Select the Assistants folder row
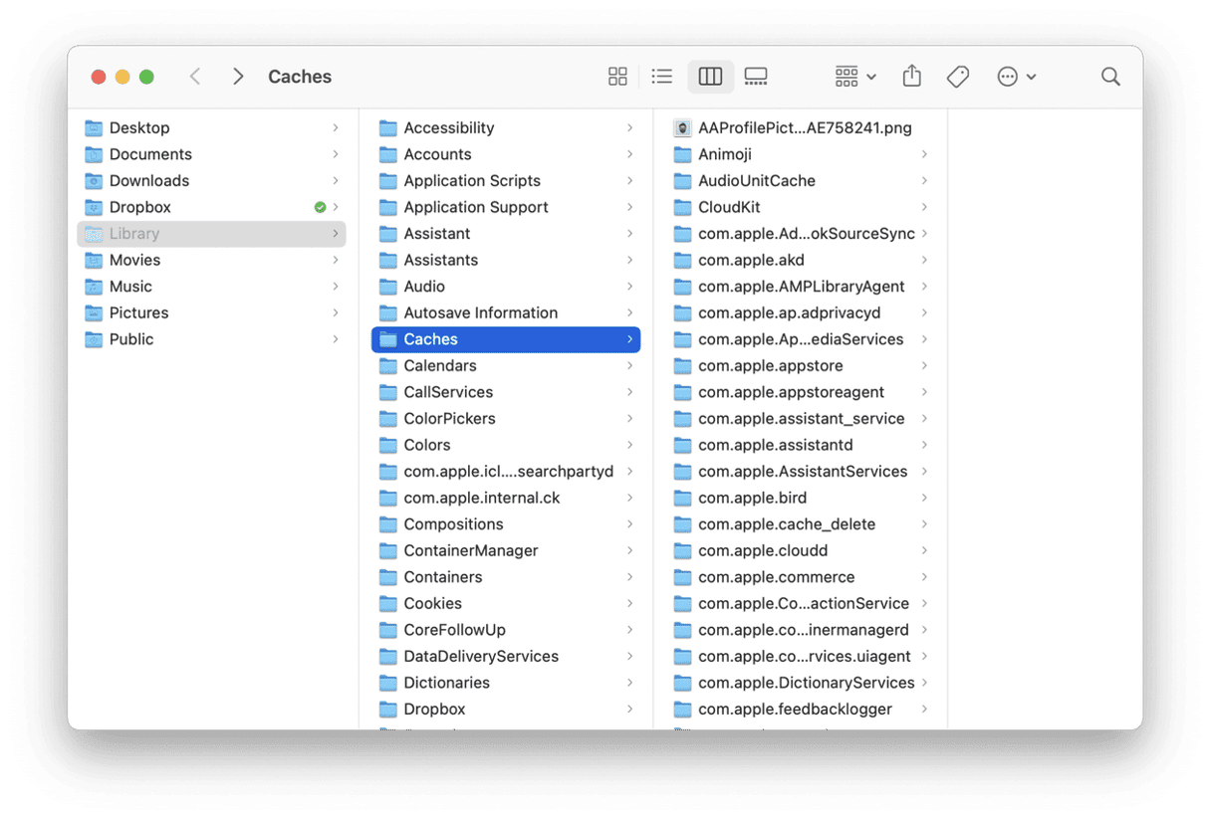The height and width of the screenshot is (819, 1211). [x=506, y=260]
